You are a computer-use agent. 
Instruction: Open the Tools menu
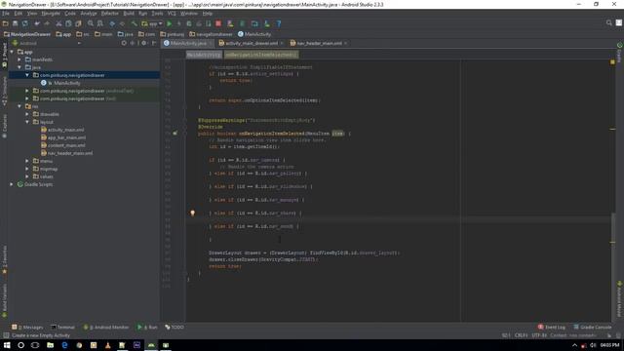click(x=157, y=13)
